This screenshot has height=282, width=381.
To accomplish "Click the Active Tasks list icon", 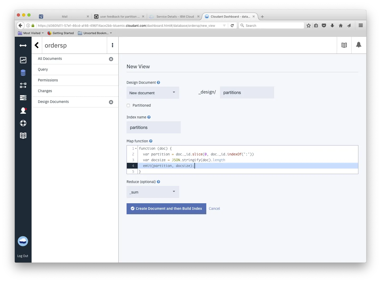I will [x=23, y=98].
